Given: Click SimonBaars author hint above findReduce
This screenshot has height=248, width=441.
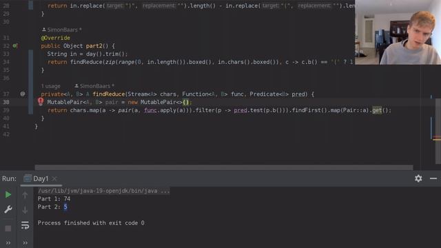Looking at the screenshot, I should pos(94,86).
